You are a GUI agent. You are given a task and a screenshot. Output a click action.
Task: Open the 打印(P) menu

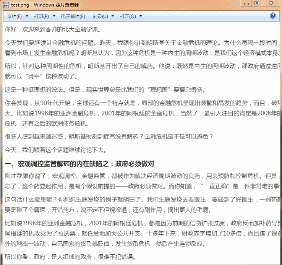tap(41, 16)
